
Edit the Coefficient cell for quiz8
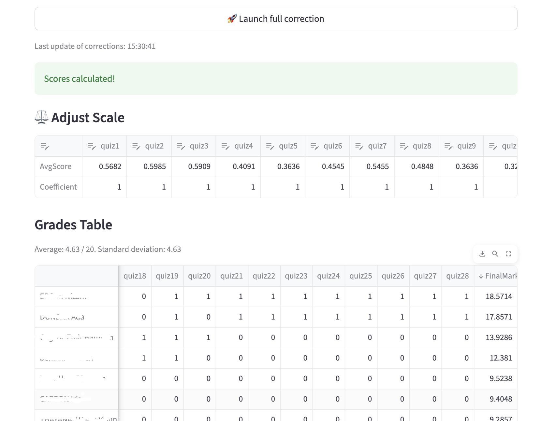417,187
